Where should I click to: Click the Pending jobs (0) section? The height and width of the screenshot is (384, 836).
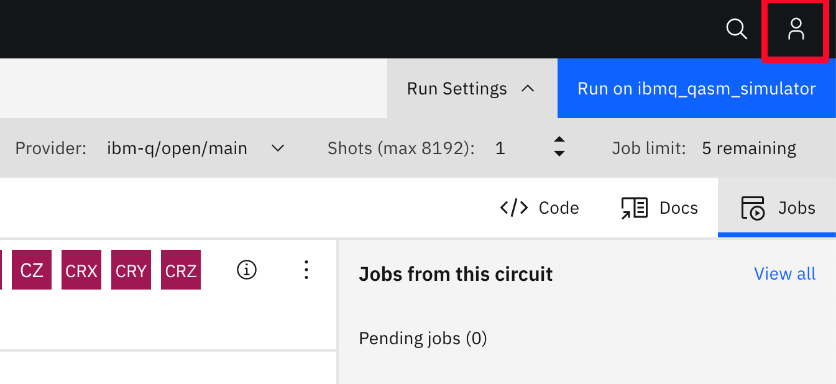click(423, 339)
